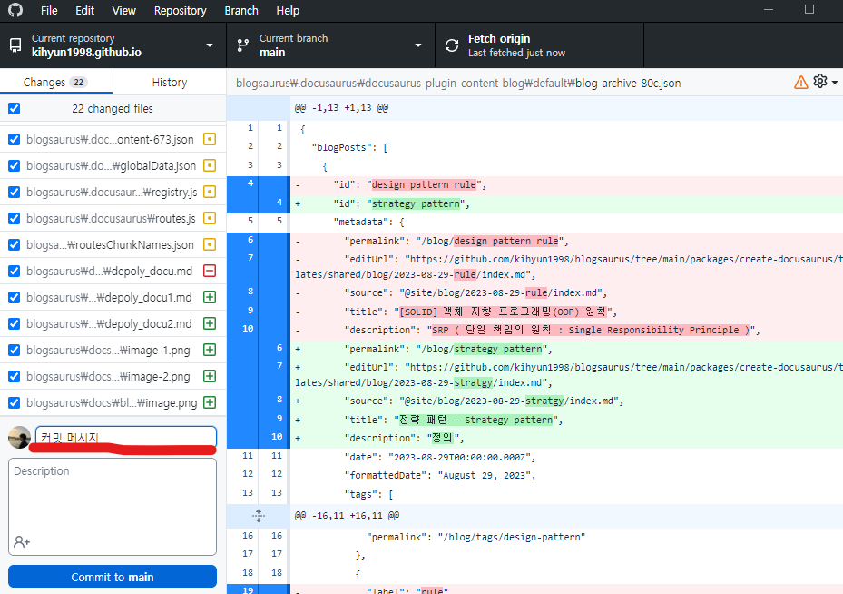Uncheck the ontent-673.json file checkbox
This screenshot has height=594, width=843.
[14, 139]
